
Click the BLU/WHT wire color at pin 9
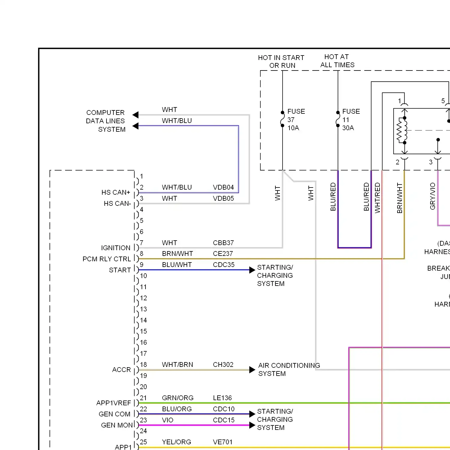177,265
